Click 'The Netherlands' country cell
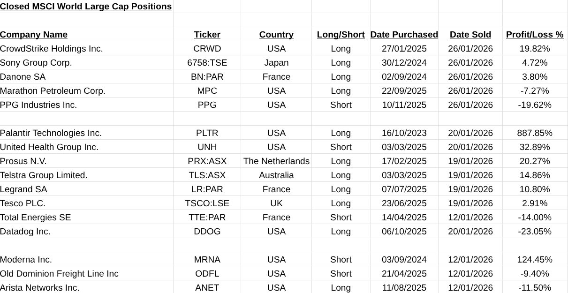The image size is (568, 293). [x=276, y=161]
